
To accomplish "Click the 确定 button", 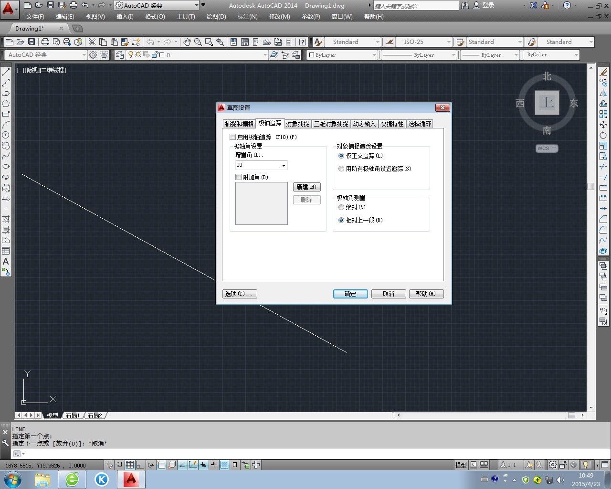I will coord(350,294).
